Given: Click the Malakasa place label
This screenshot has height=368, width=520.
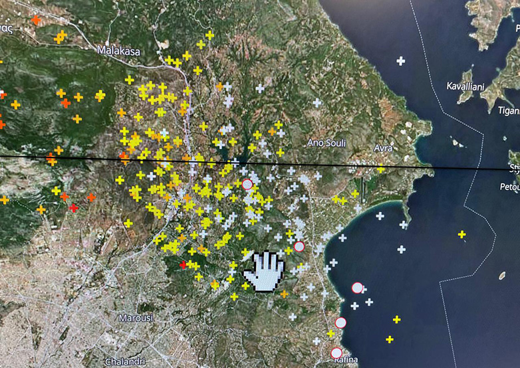Looking at the screenshot, I should point(116,50).
